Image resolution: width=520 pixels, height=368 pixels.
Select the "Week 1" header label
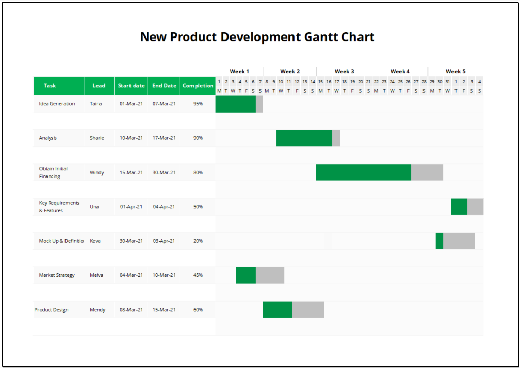point(240,71)
